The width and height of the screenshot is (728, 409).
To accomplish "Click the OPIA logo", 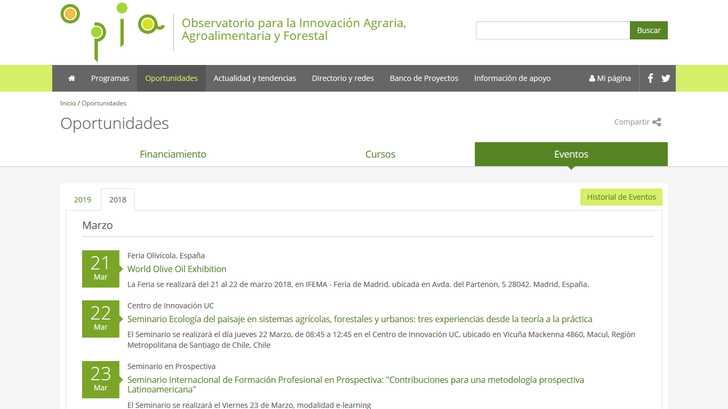I will point(112,32).
